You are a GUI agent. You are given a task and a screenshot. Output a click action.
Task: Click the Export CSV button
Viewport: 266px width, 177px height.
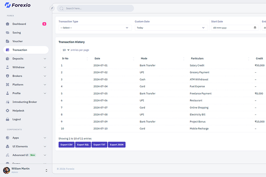pyautogui.click(x=66, y=145)
